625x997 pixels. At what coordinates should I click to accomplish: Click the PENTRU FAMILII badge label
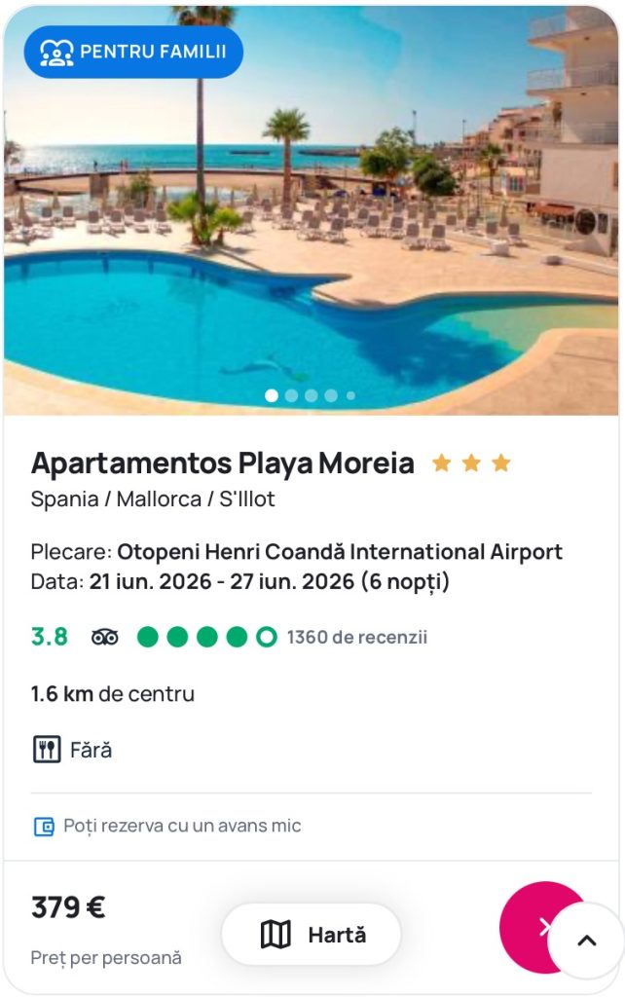153,53
